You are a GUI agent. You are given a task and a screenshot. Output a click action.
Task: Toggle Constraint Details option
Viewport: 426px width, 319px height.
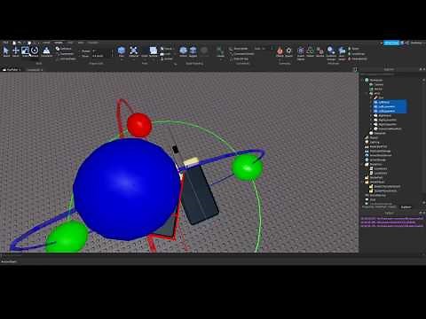pyautogui.click(x=242, y=54)
